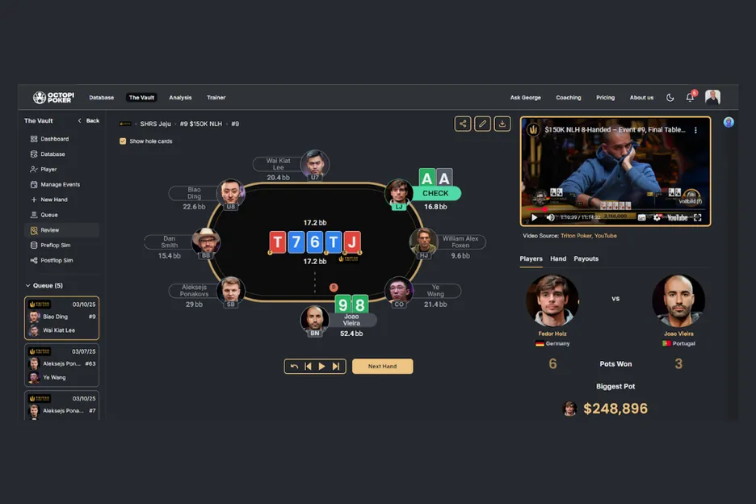The image size is (756, 504).
Task: Mute the YouTube video volume
Action: click(550, 217)
